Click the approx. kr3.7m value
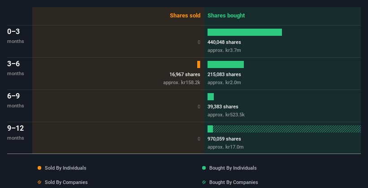 coord(224,50)
